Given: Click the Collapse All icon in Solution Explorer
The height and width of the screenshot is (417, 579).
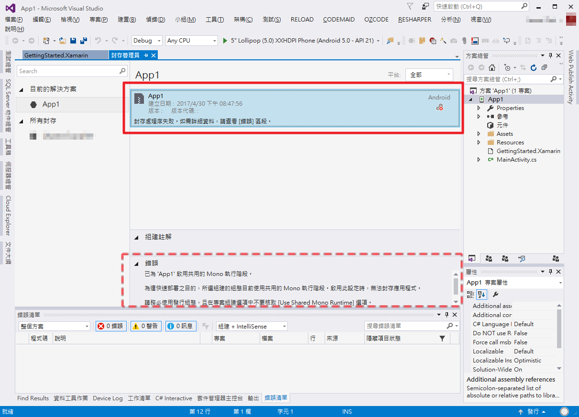Looking at the screenshot, I should pos(544,67).
